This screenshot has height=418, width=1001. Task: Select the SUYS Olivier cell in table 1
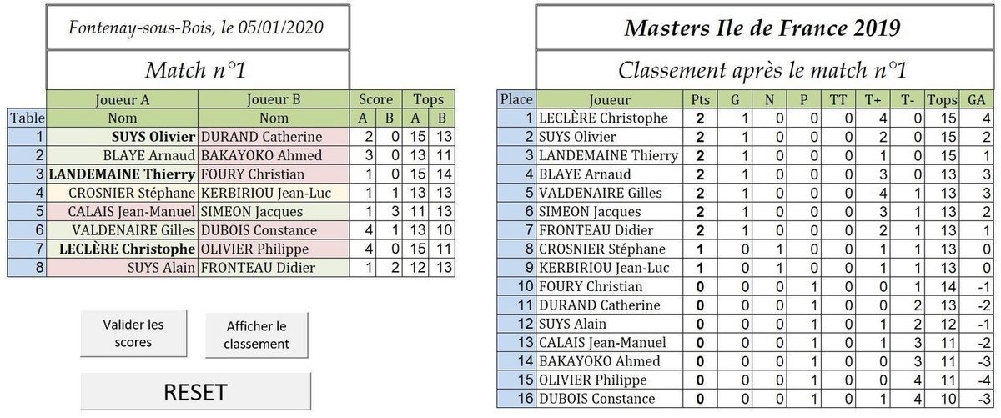coord(121,137)
